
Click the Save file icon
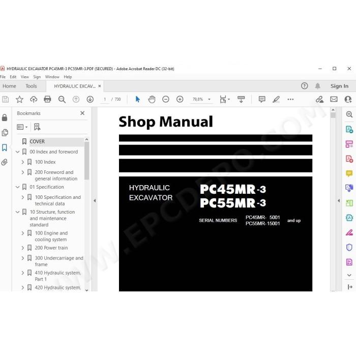tap(5, 99)
